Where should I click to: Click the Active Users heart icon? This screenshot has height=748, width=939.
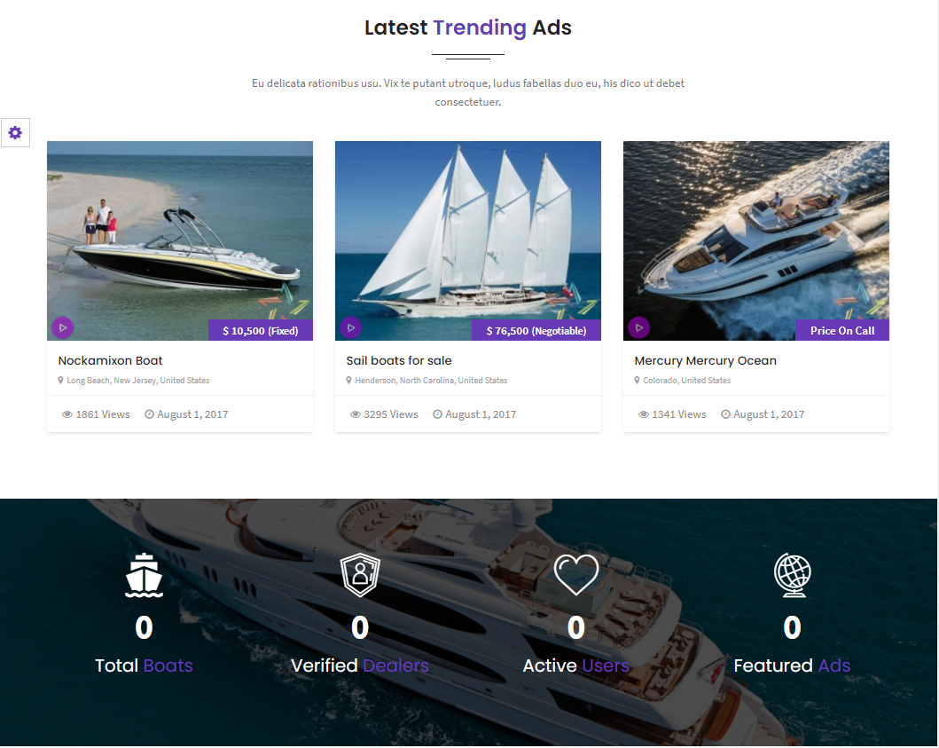[x=576, y=575]
